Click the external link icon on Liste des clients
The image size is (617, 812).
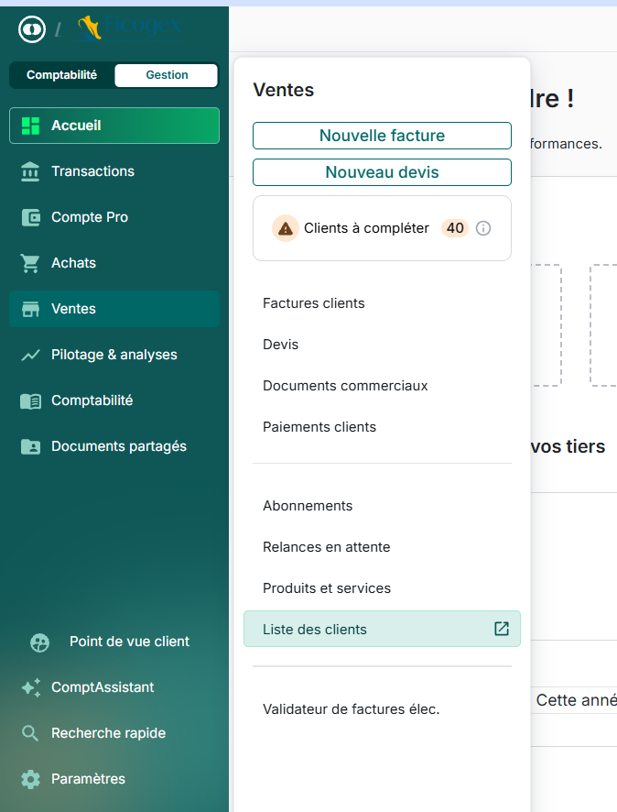point(502,629)
